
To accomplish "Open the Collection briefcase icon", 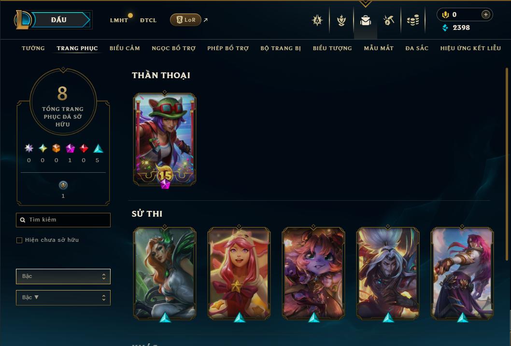I will pyautogui.click(x=365, y=20).
